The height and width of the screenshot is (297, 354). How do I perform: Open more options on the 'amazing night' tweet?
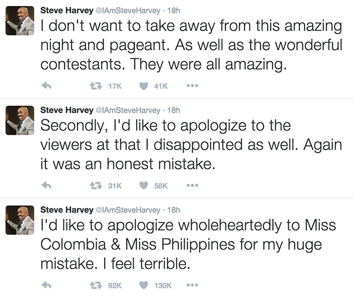190,87
